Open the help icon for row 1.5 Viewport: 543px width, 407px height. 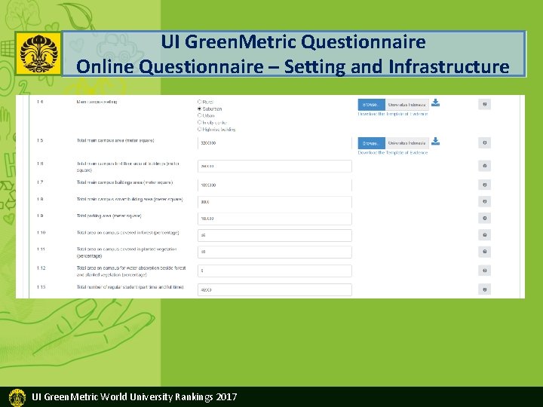coord(484,142)
